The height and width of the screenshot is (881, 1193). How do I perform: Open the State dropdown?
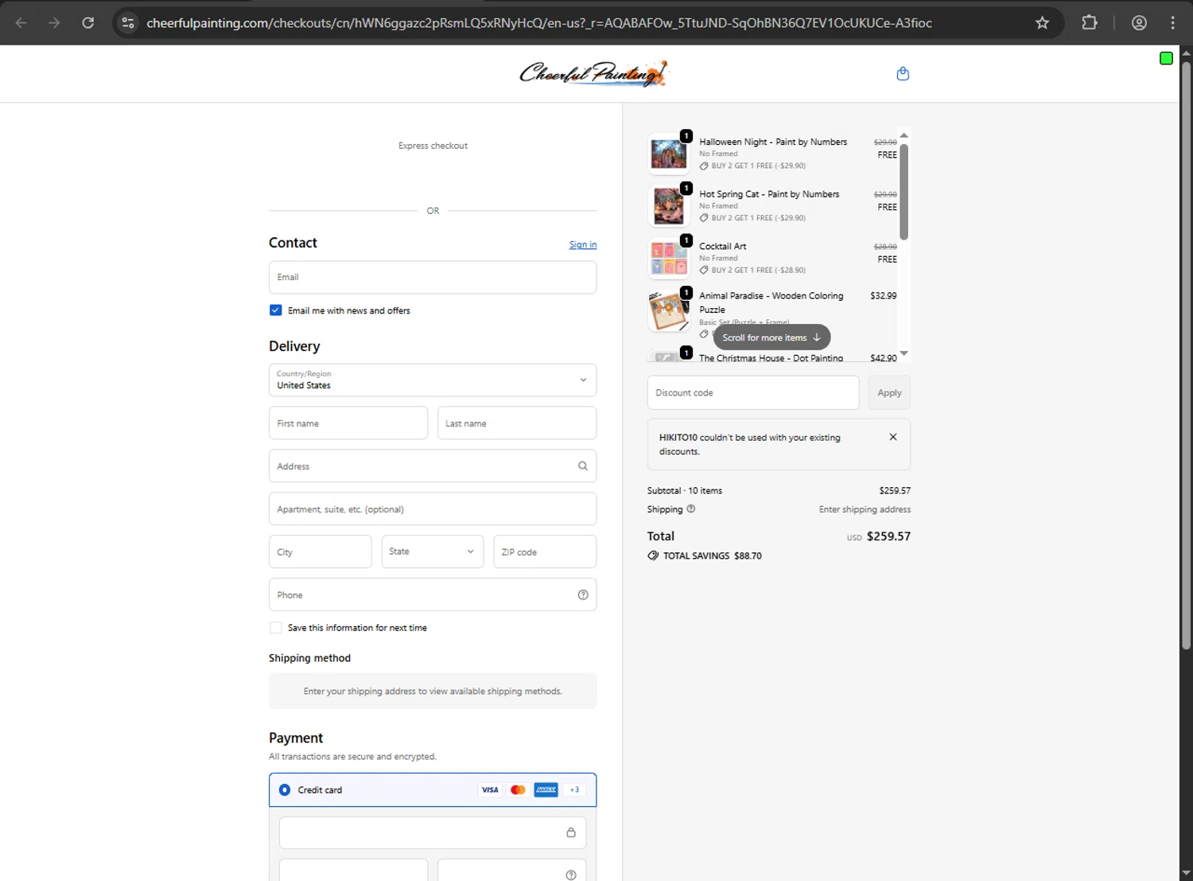(x=433, y=552)
